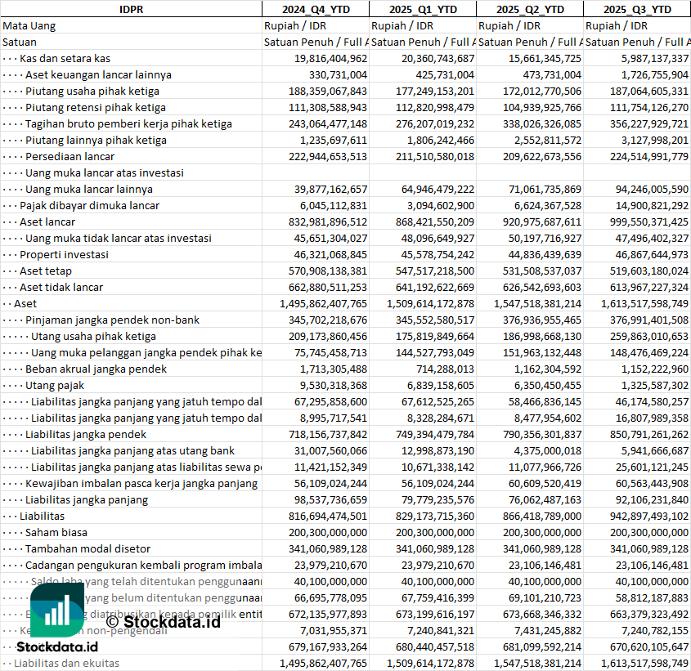Click Pajak dibayar dimuka lancar label
691x671 pixels.
tap(89, 205)
